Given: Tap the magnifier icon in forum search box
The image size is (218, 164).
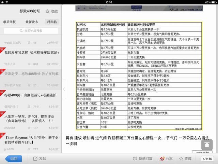Looking at the screenshot, I should (x=21, y=31).
